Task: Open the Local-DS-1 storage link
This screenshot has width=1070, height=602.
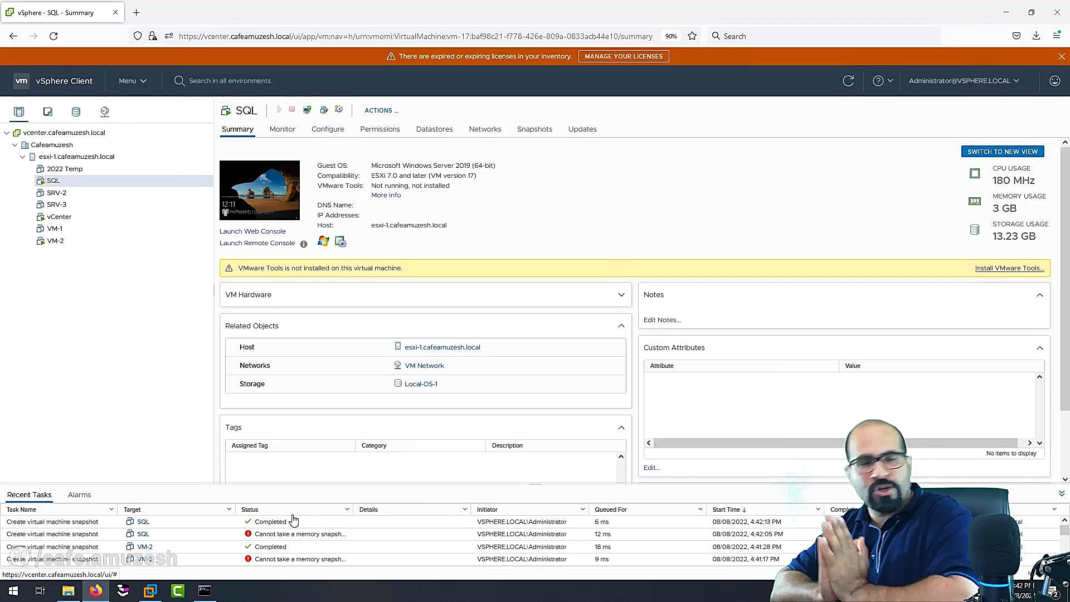Action: [x=421, y=384]
